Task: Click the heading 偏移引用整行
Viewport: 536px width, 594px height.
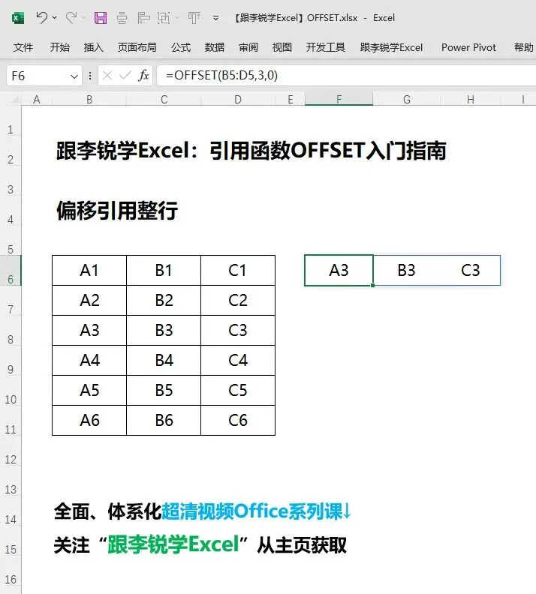Action: click(x=117, y=211)
